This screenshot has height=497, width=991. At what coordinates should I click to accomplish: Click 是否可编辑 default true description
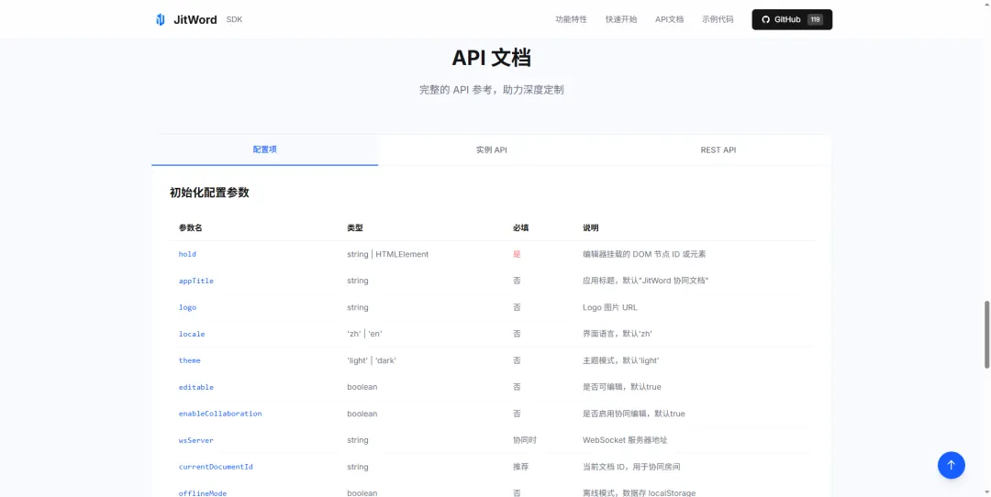(x=622, y=387)
